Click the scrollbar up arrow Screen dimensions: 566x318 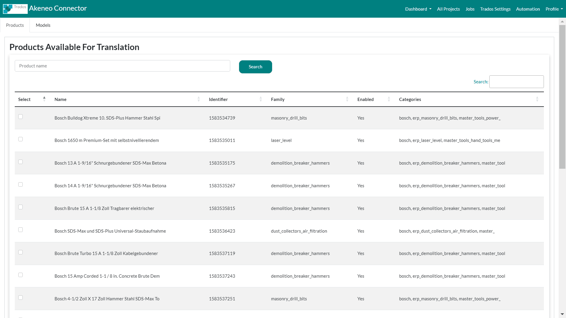(x=562, y=21)
